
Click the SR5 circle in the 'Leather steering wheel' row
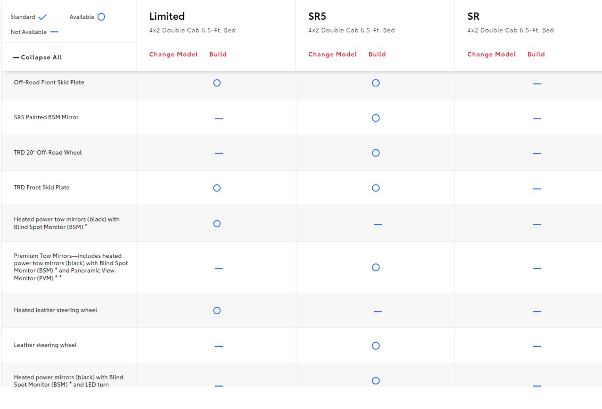coord(376,346)
